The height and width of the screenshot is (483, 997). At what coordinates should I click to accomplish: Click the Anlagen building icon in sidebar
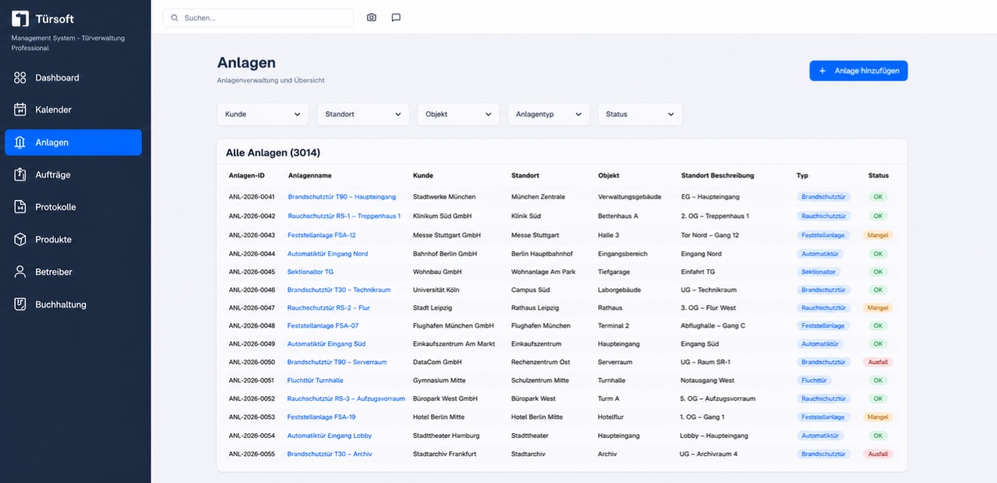tap(20, 142)
